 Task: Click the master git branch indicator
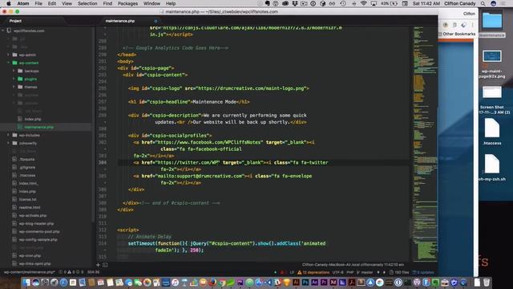(x=365, y=272)
